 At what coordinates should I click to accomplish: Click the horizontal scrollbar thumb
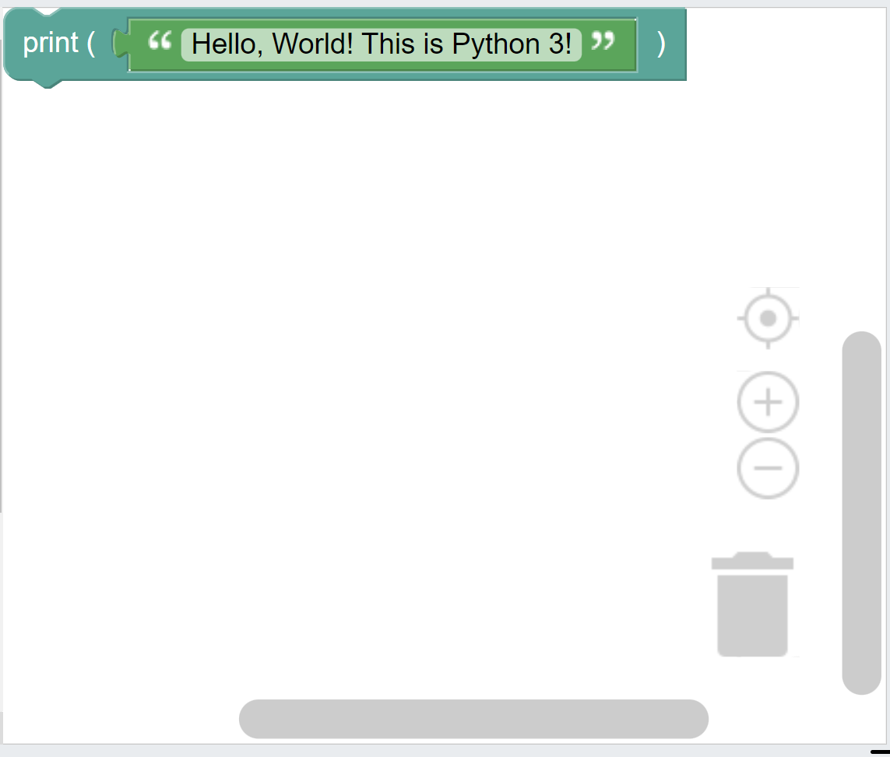coord(473,718)
